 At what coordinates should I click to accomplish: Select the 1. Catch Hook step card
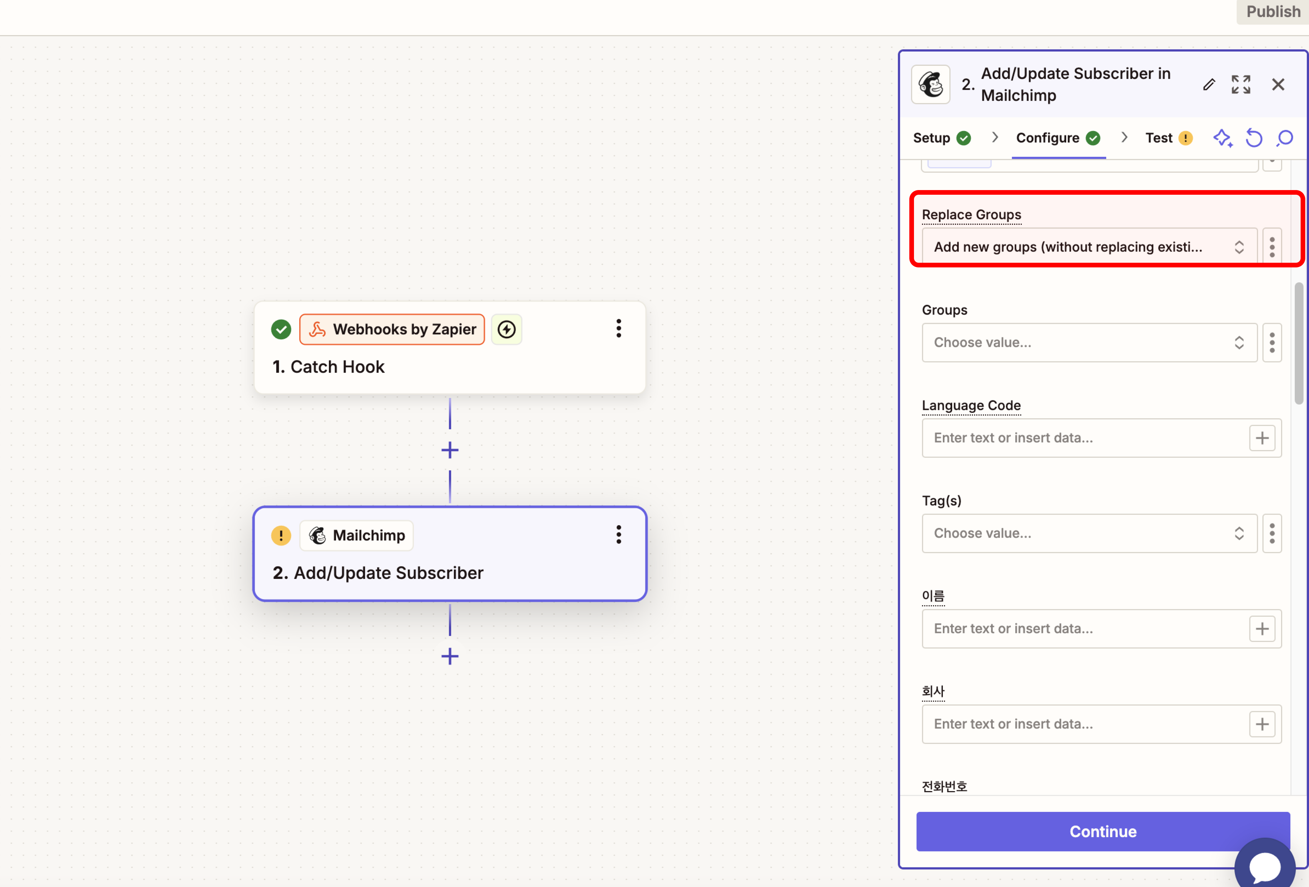click(449, 348)
